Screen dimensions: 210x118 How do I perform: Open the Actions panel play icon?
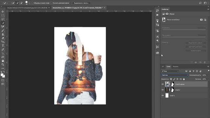click(x=157, y=15)
